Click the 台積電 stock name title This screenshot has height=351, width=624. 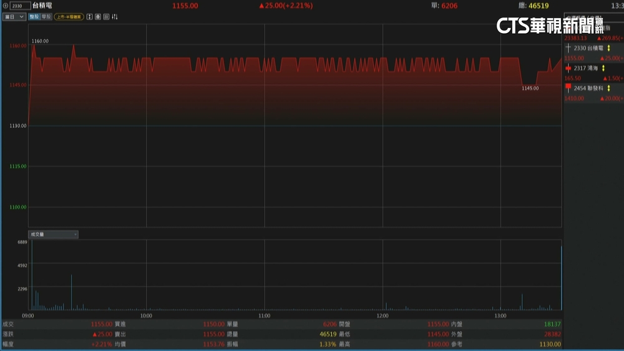coord(42,6)
